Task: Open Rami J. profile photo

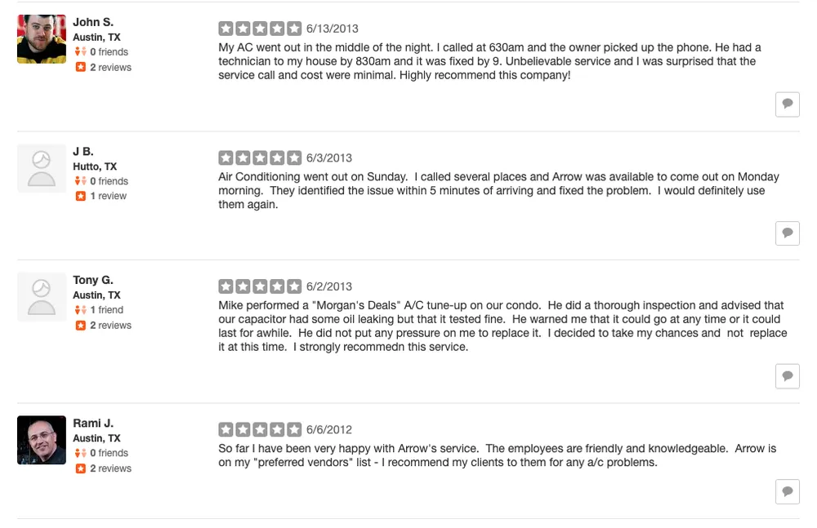Action: (42, 440)
